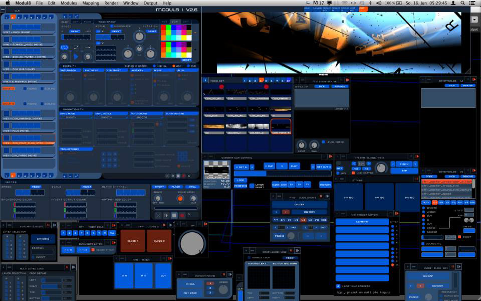Toggle the Auto Rotate animation FX header

pyautogui.click(x=182, y=114)
